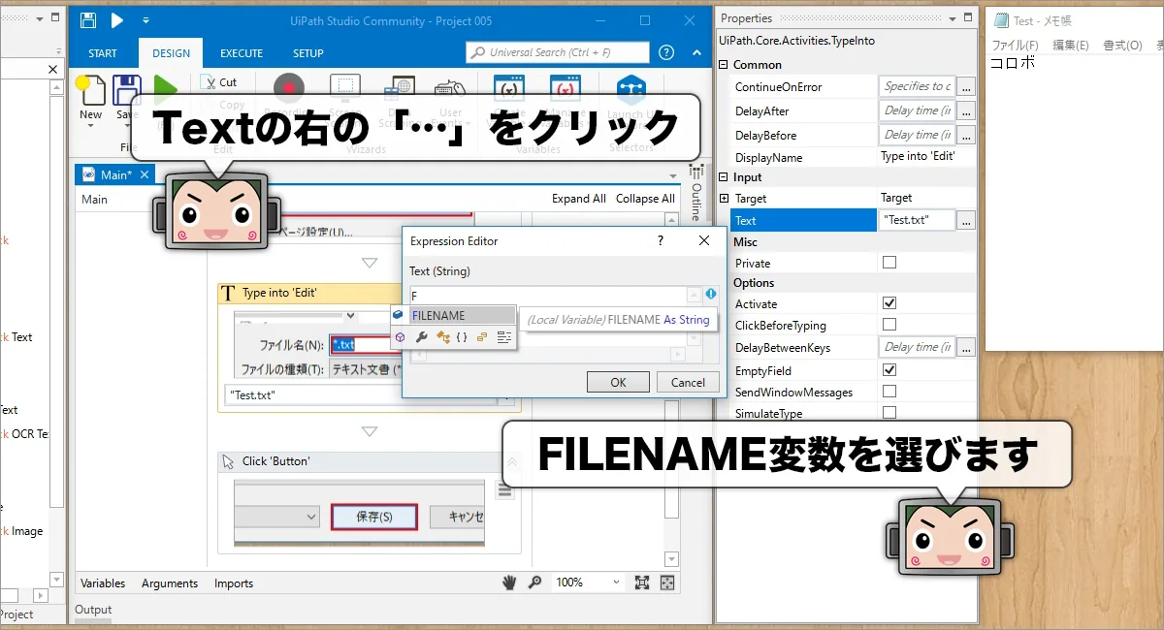Open the Arguments panel tab
Viewport: 1164px width, 630px height.
coord(170,583)
